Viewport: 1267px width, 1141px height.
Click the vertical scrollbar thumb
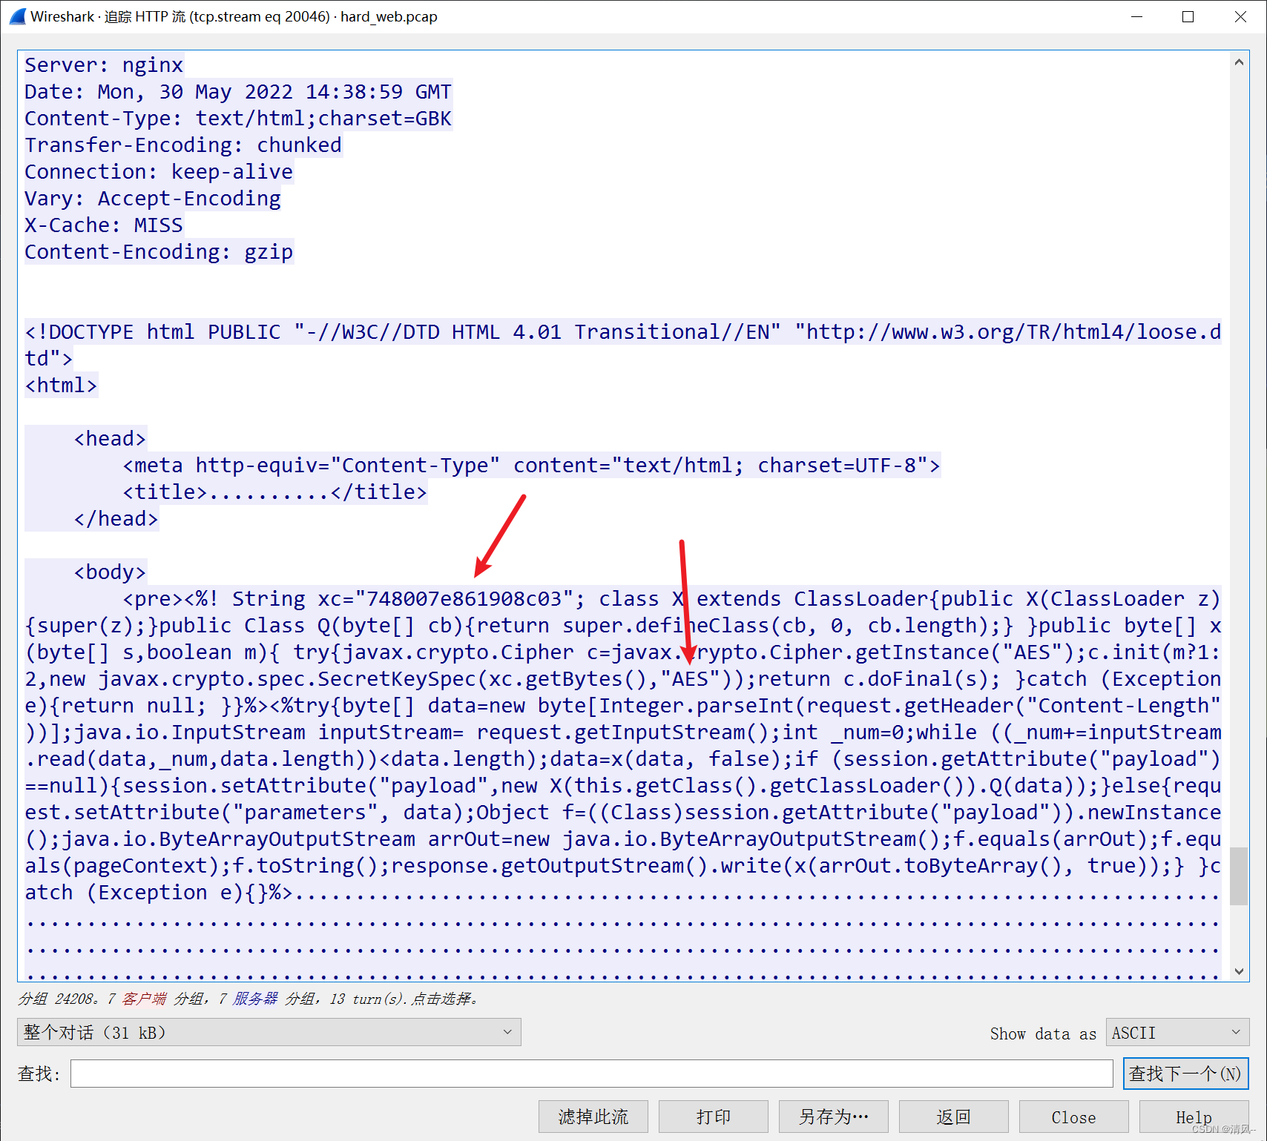point(1239,876)
